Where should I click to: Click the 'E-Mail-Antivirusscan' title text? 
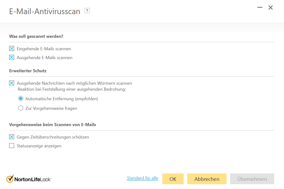[x=45, y=11]
